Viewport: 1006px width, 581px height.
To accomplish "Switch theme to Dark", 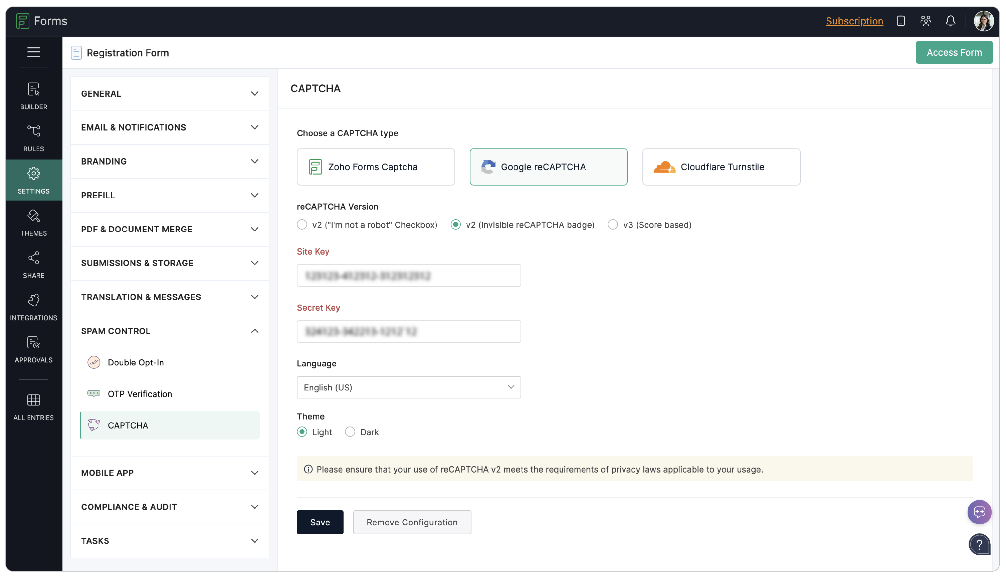I will click(350, 432).
